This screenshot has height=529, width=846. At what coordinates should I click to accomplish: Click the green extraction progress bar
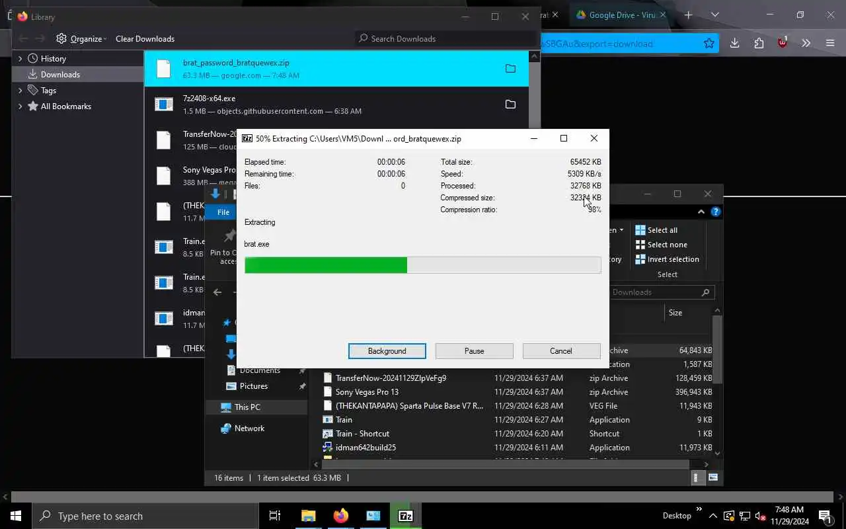(x=422, y=265)
